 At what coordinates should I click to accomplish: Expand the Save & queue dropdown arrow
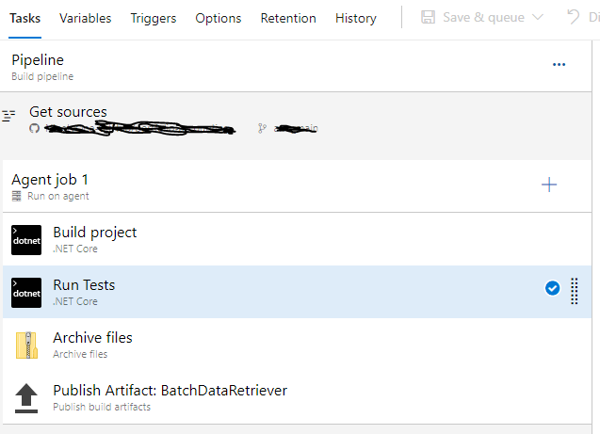tap(538, 18)
